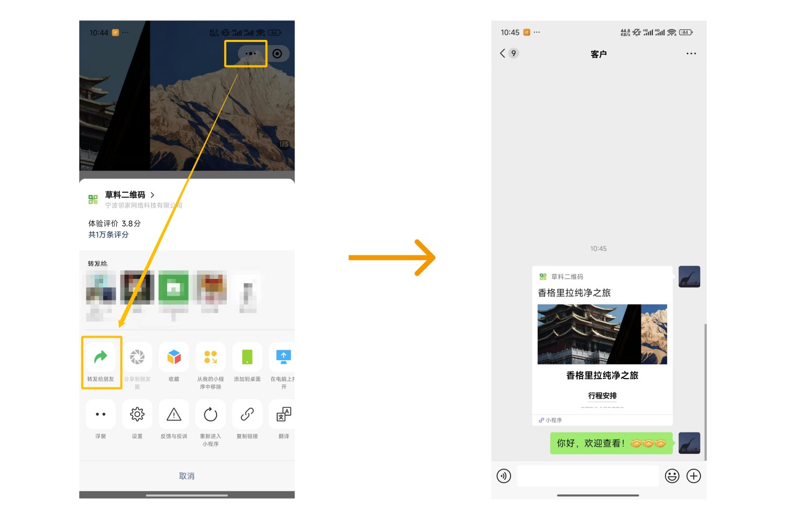Open 设置 gear icon in share sheet
The height and width of the screenshot is (519, 786).
click(x=137, y=414)
